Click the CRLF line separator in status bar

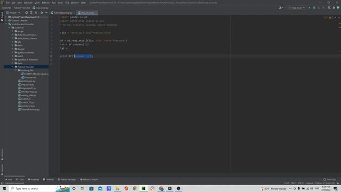click(x=293, y=183)
